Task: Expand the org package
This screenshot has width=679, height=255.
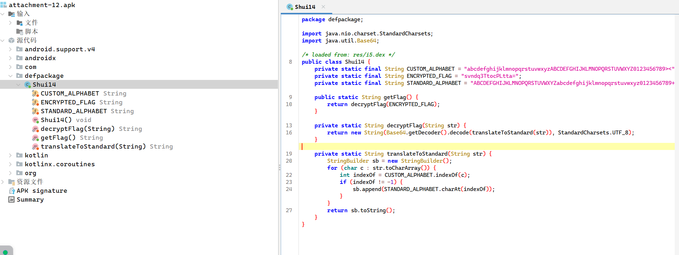Action: 10,173
